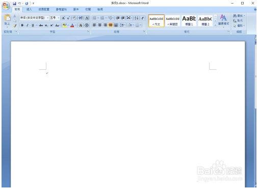Toggle Bold formatting
Screen dimensions: 258x189
(x=22, y=25)
